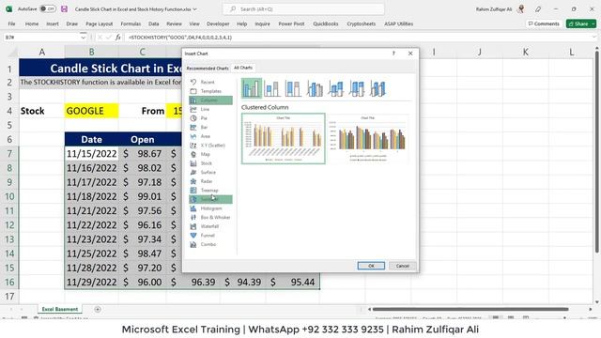The image size is (601, 338).
Task: Choose the Waterfall chart category
Action: click(210, 226)
